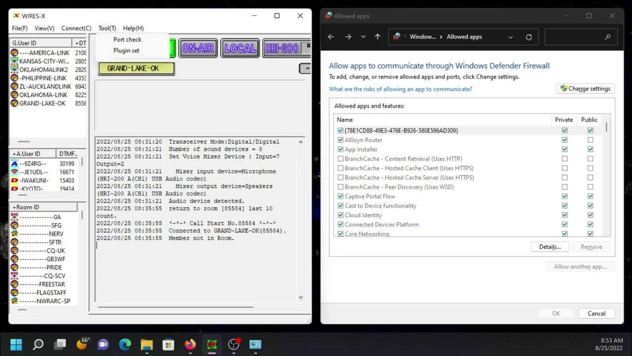Enable BranchCache Hosted Cache Client checkbox
This screenshot has width=632, height=356.
341,168
